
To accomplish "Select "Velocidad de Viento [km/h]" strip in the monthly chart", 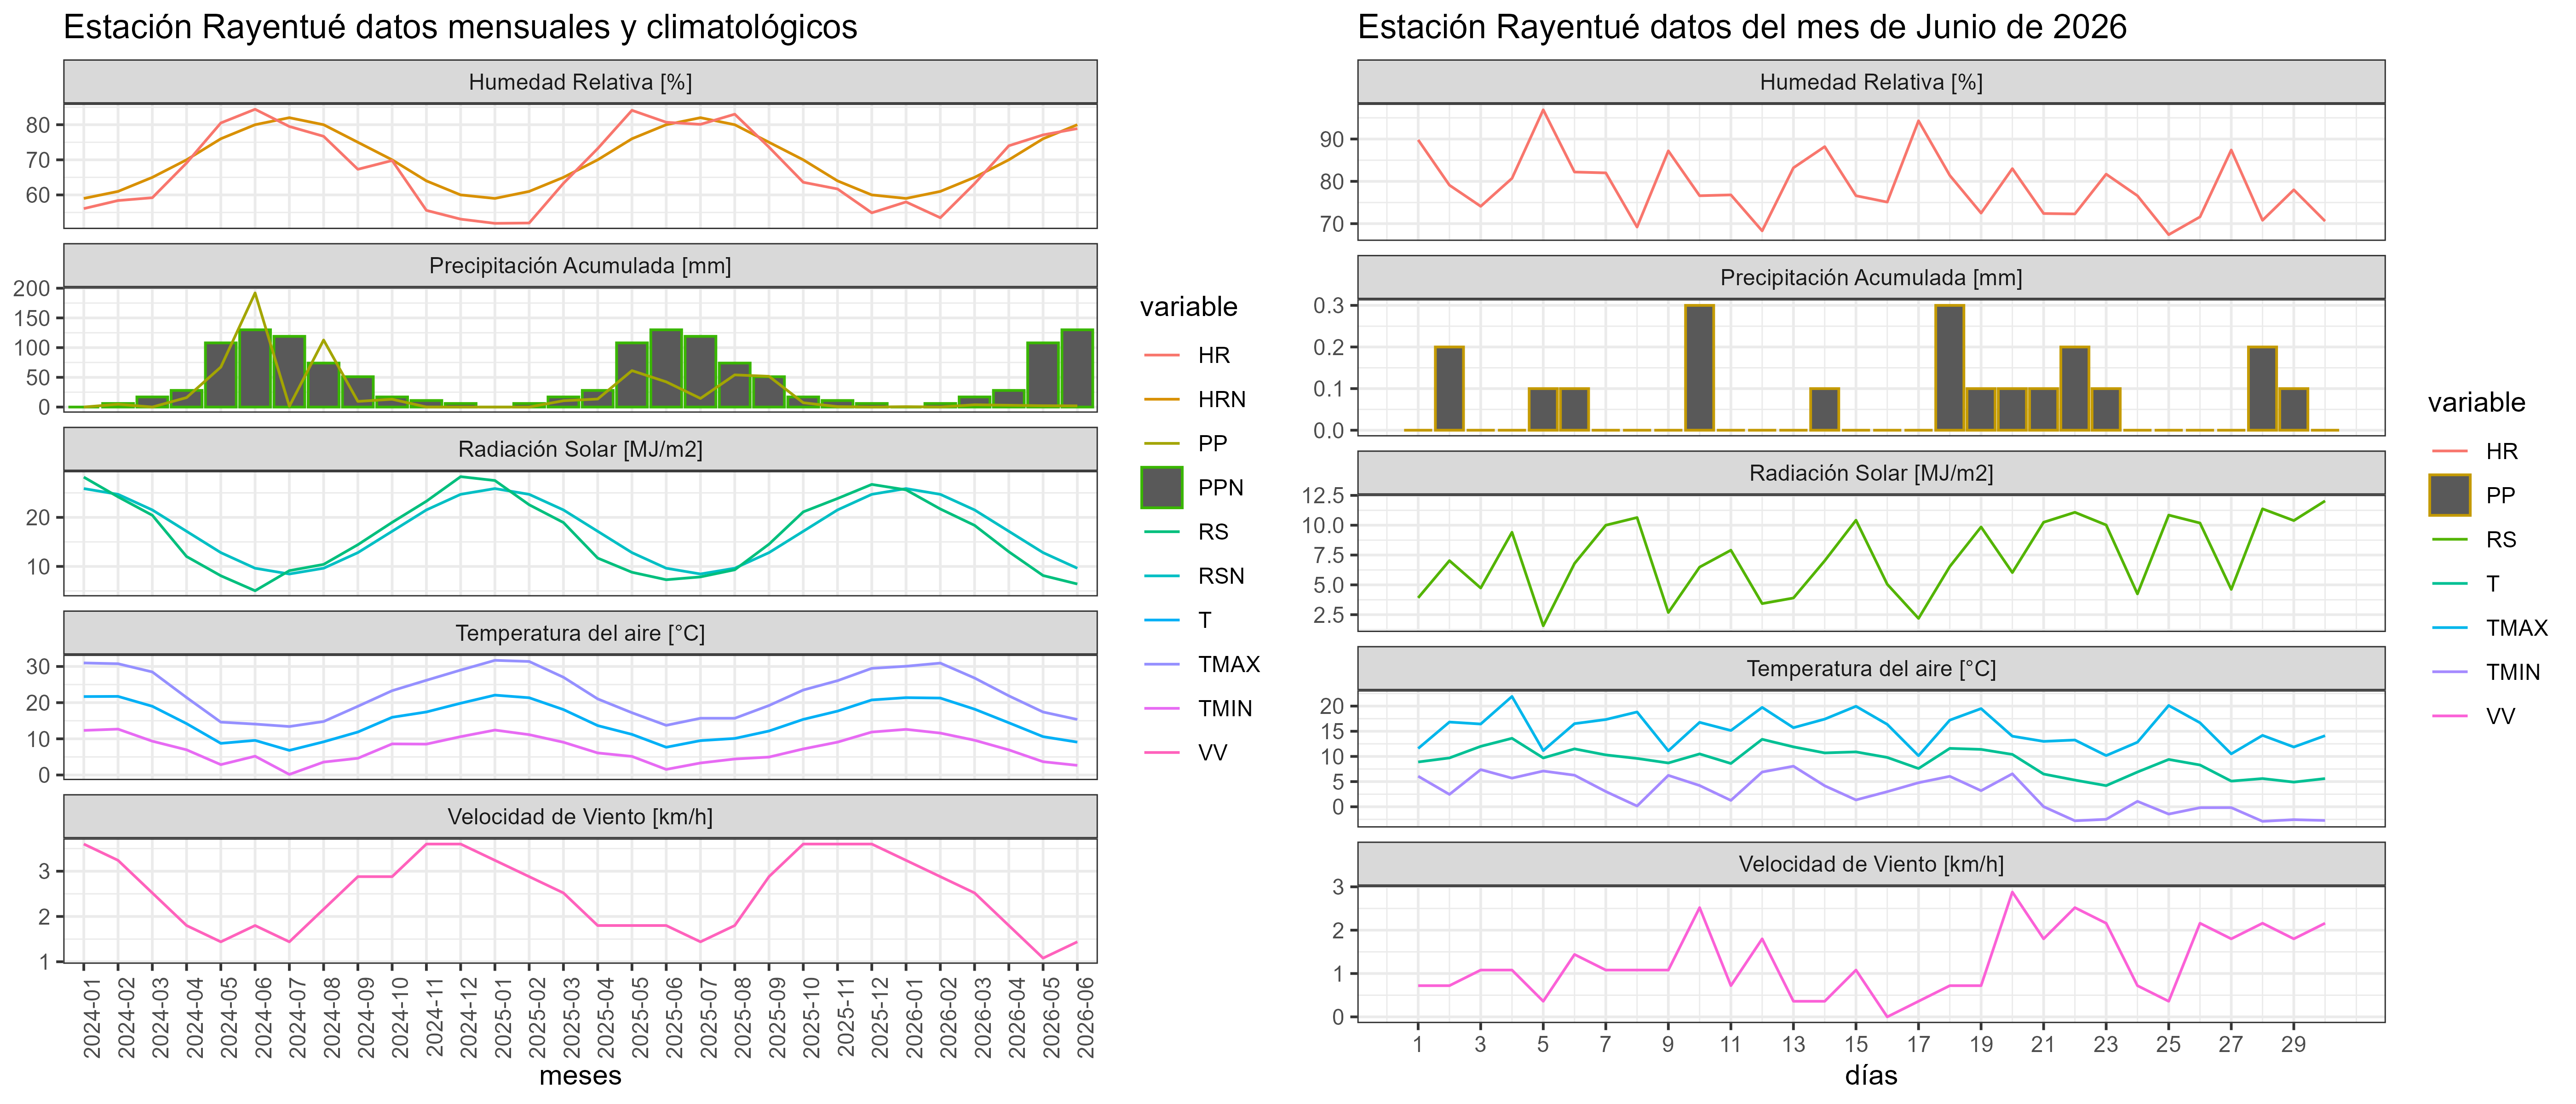I will (x=580, y=817).
